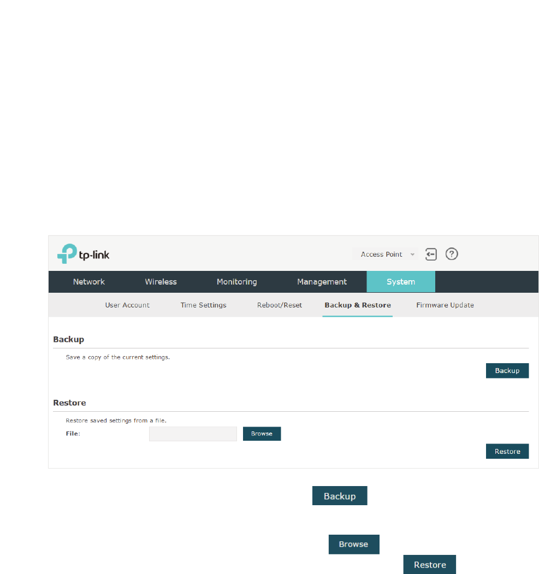Click the 'Restore saved settings from a file.' text

(116, 420)
